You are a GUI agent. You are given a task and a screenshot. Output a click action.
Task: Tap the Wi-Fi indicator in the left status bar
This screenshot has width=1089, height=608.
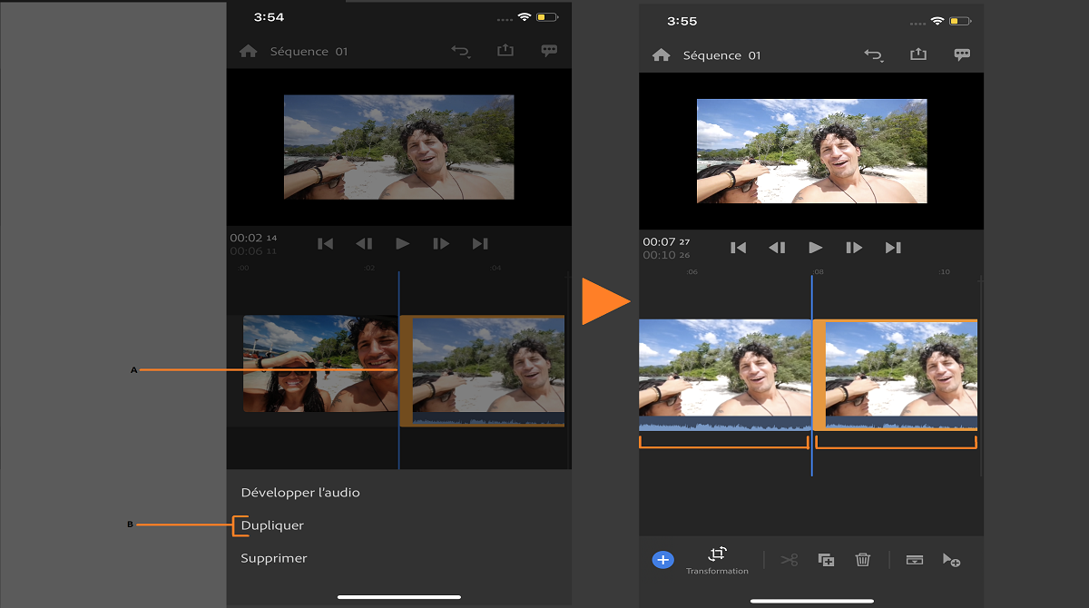(x=525, y=17)
